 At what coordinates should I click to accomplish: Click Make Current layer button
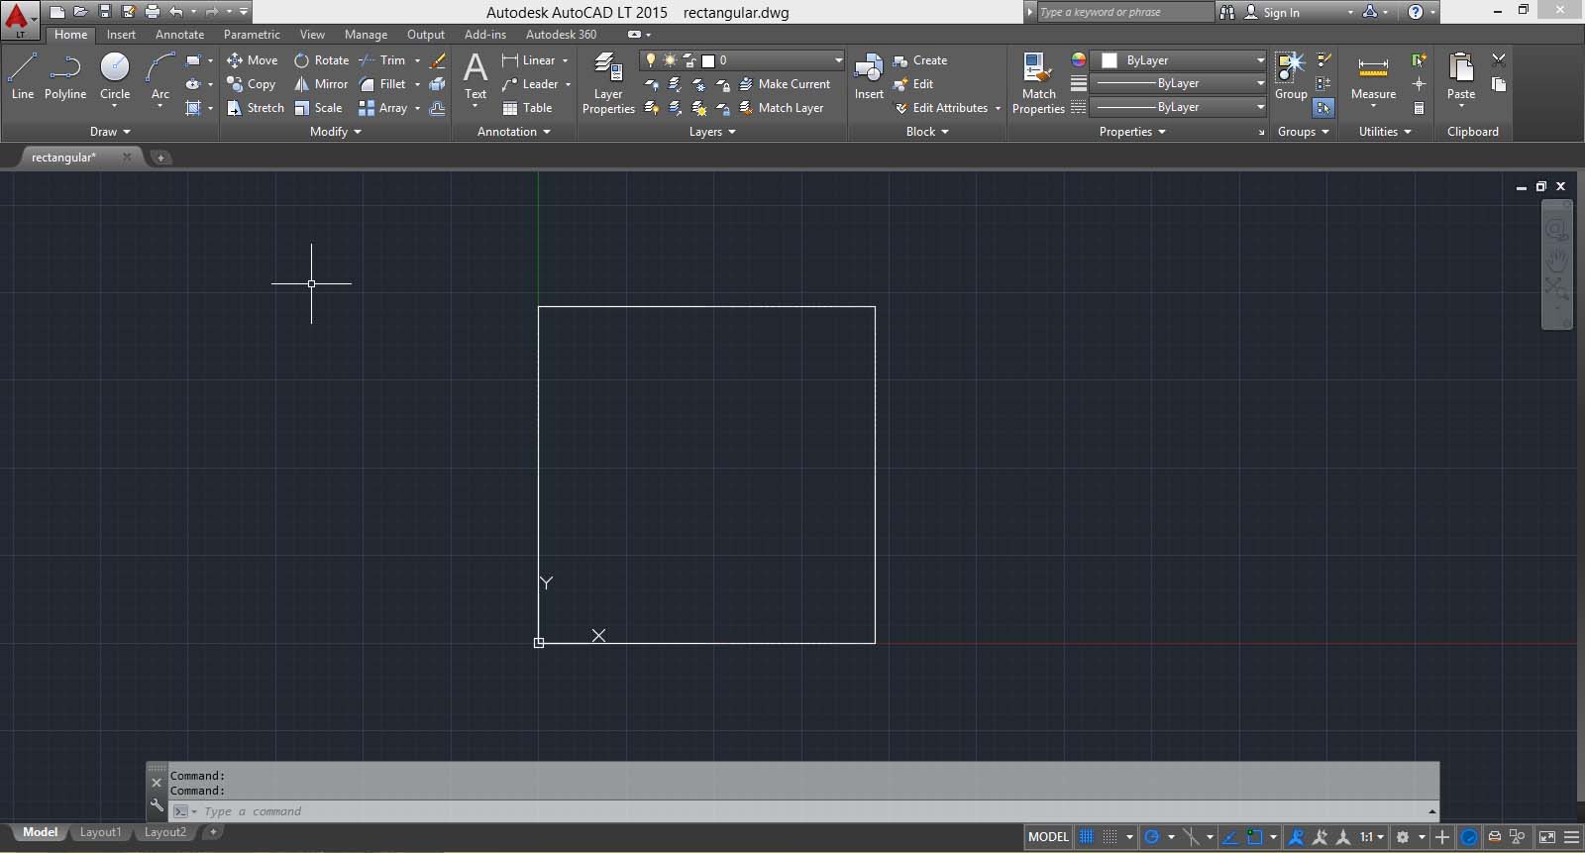(x=785, y=84)
